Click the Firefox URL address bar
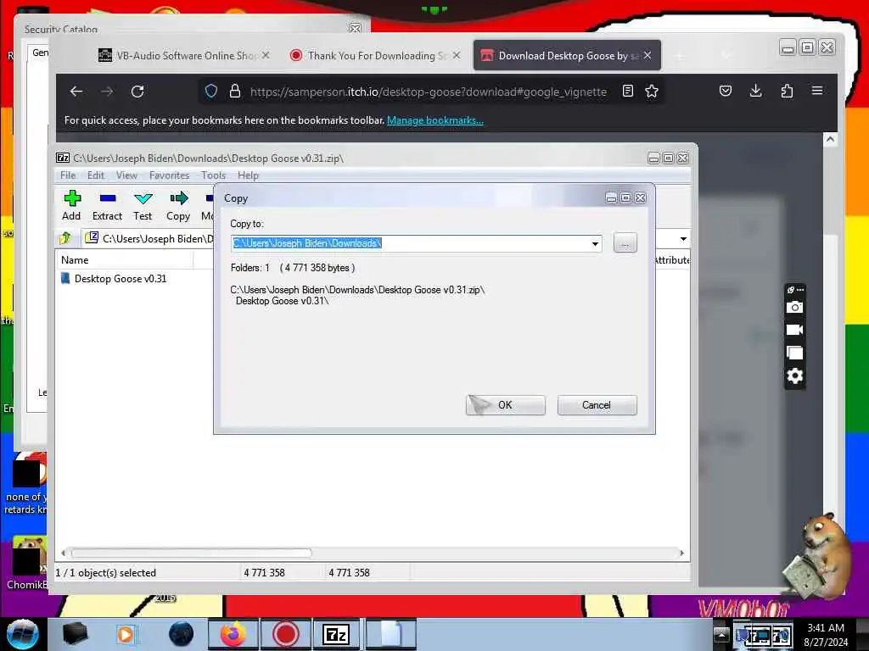Image resolution: width=869 pixels, height=651 pixels. pos(429,92)
